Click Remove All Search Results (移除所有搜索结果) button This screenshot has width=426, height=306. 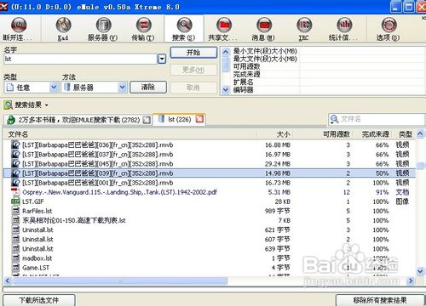pos(380,300)
